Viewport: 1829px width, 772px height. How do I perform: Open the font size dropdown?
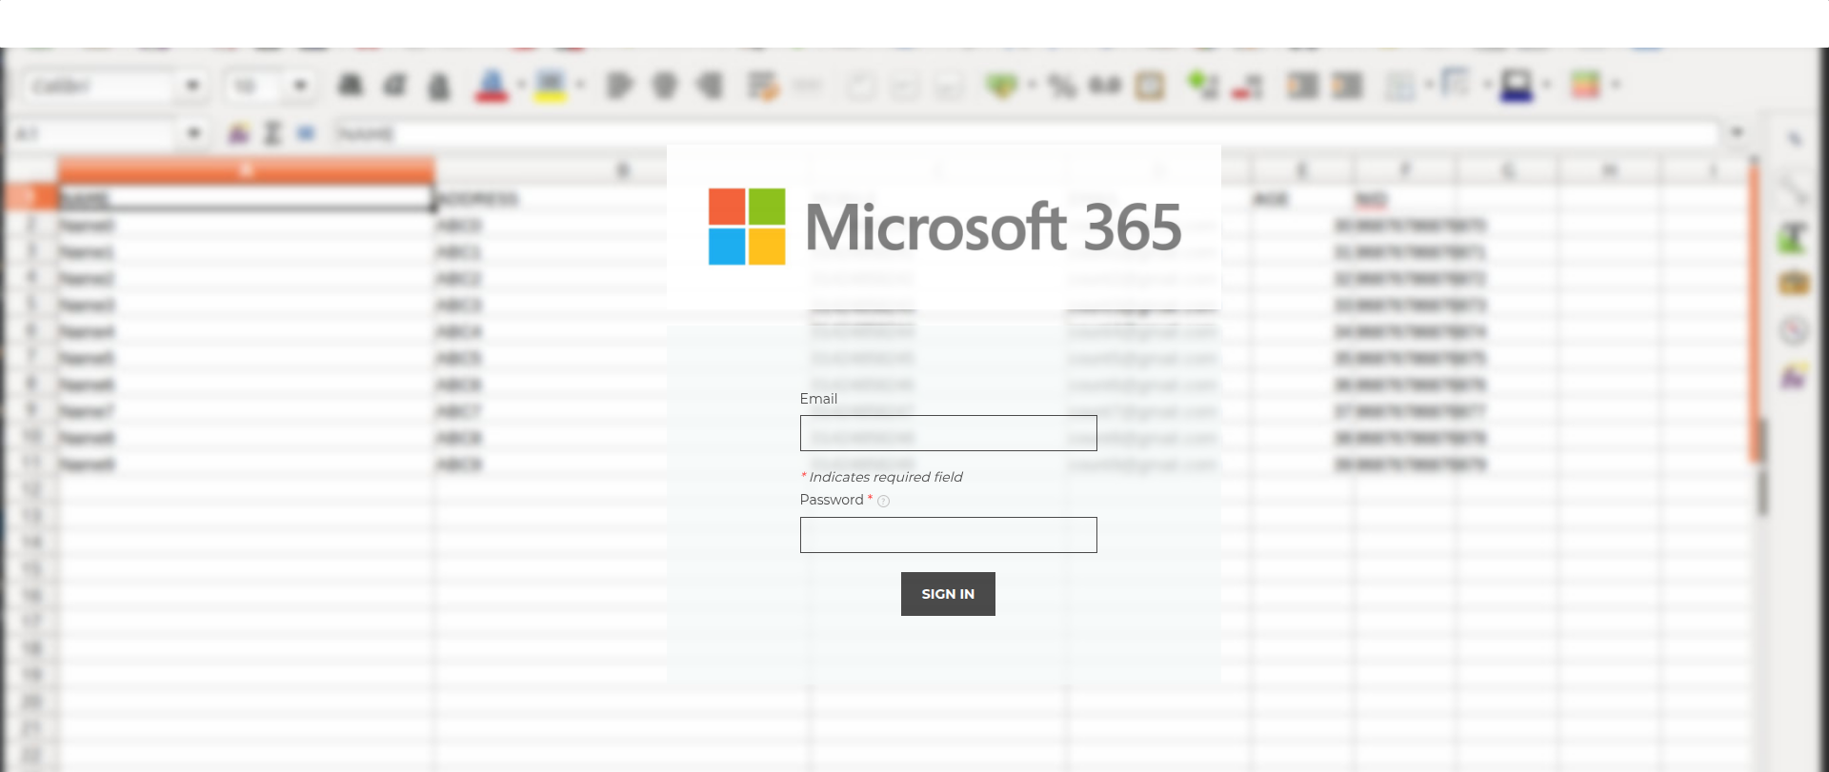point(300,86)
